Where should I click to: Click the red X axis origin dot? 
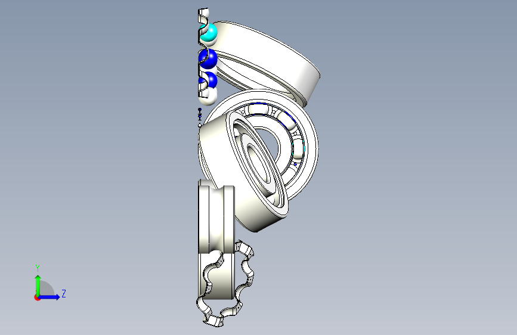(36, 297)
